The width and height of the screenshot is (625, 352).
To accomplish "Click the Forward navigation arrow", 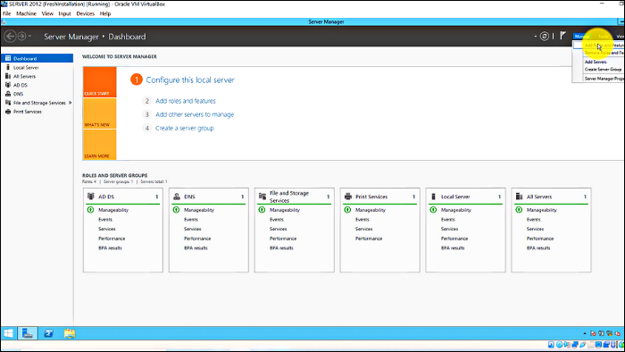I will [x=22, y=37].
